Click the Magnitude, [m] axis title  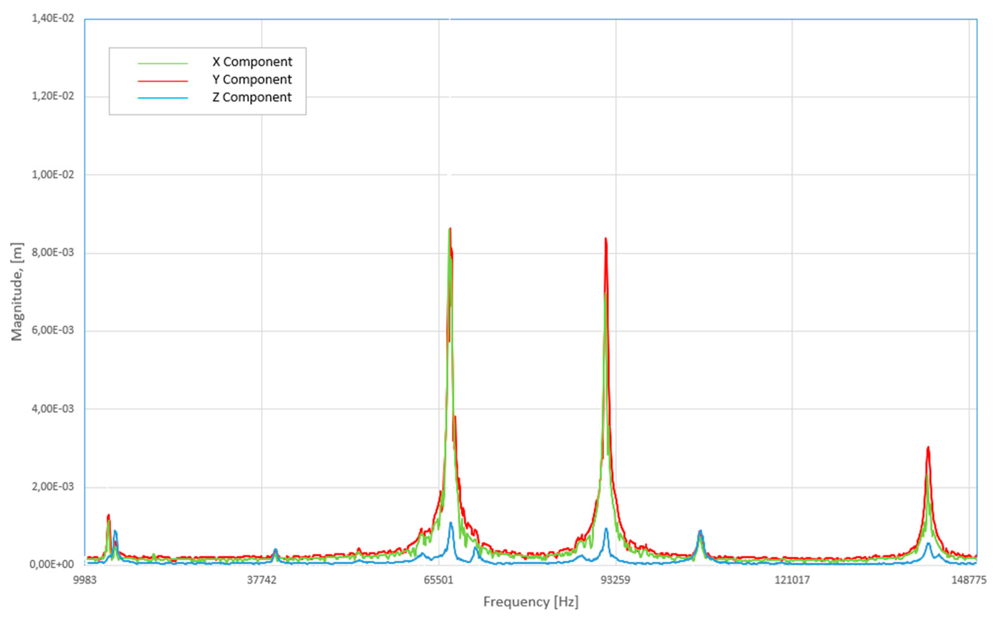[x=17, y=291]
